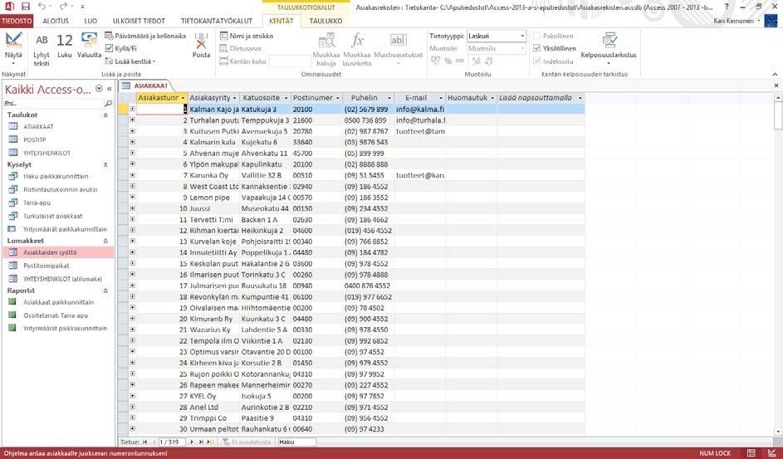The height and width of the screenshot is (459, 783).
Task: Switch to the LUO ribbon tab
Action: 91,21
